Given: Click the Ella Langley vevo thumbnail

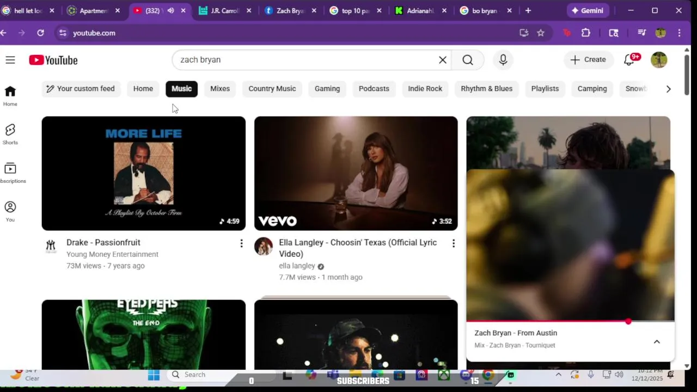Looking at the screenshot, I should coord(356,173).
